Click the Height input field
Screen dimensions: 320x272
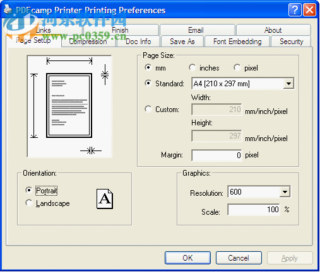click(216, 136)
